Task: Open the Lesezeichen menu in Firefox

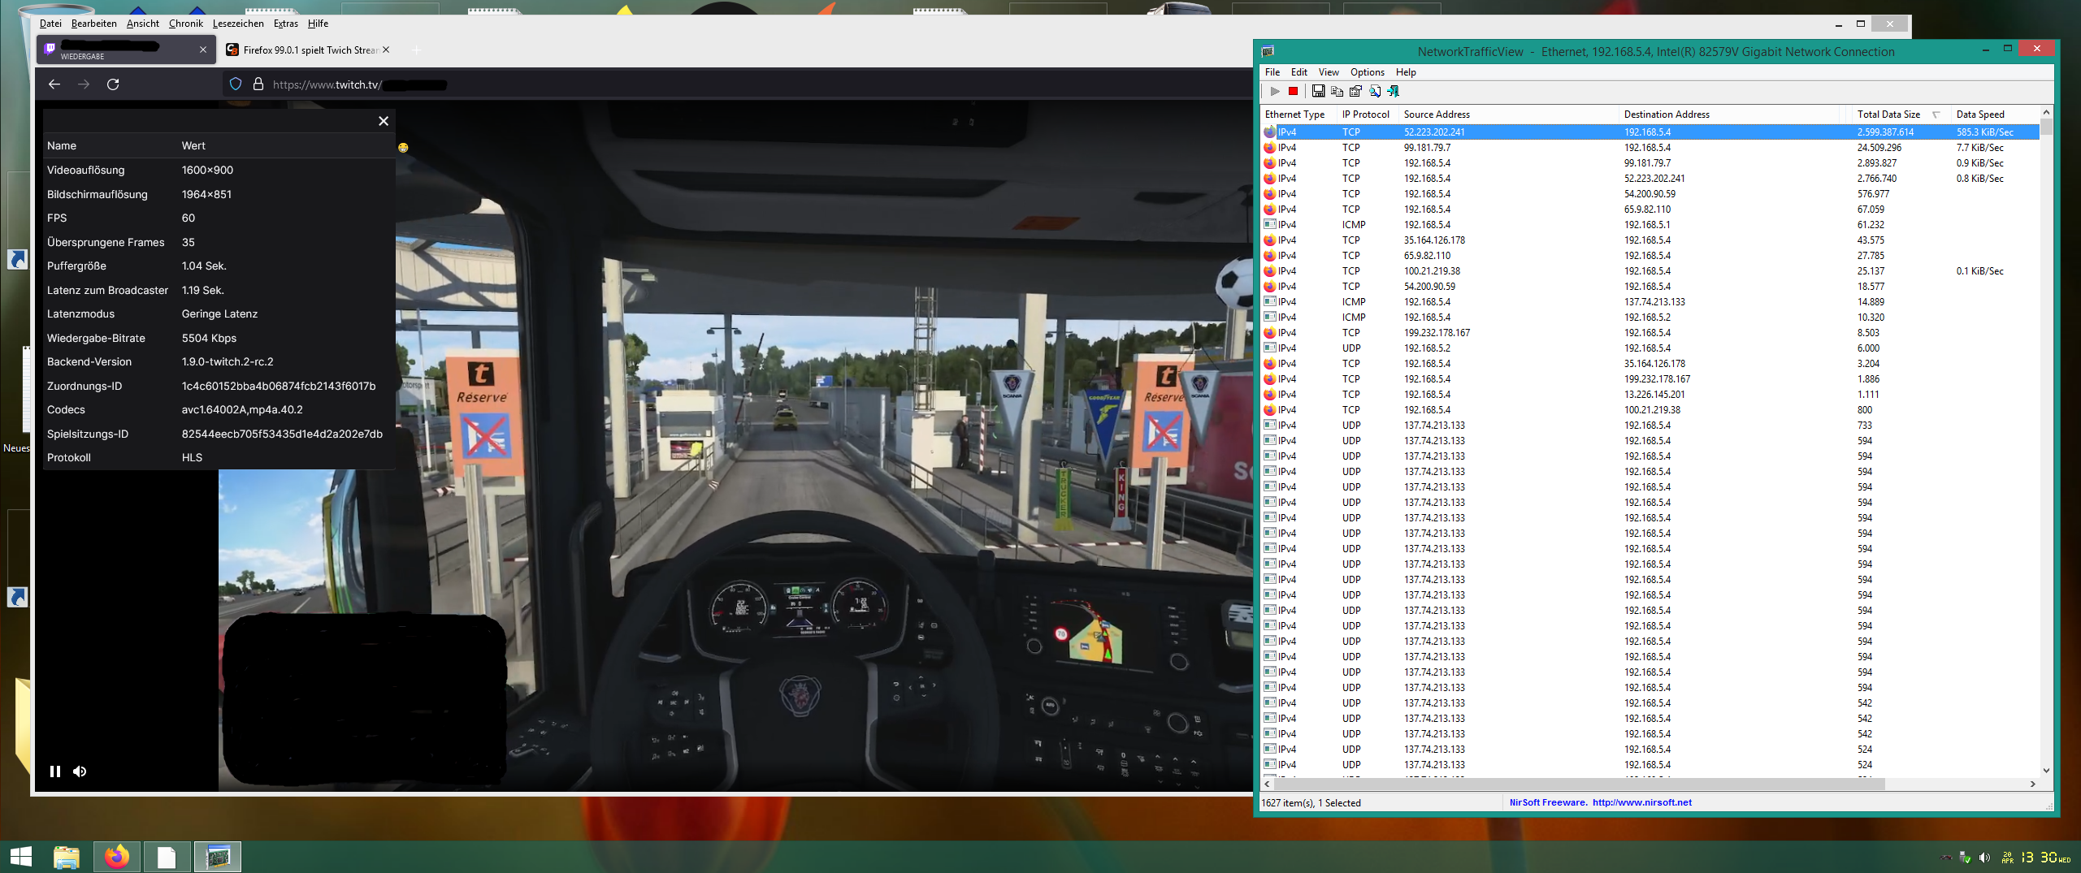Action: click(238, 24)
